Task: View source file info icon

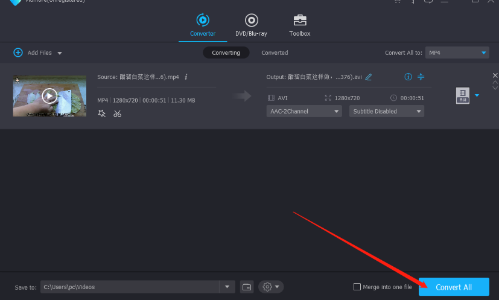Action: pos(186,77)
